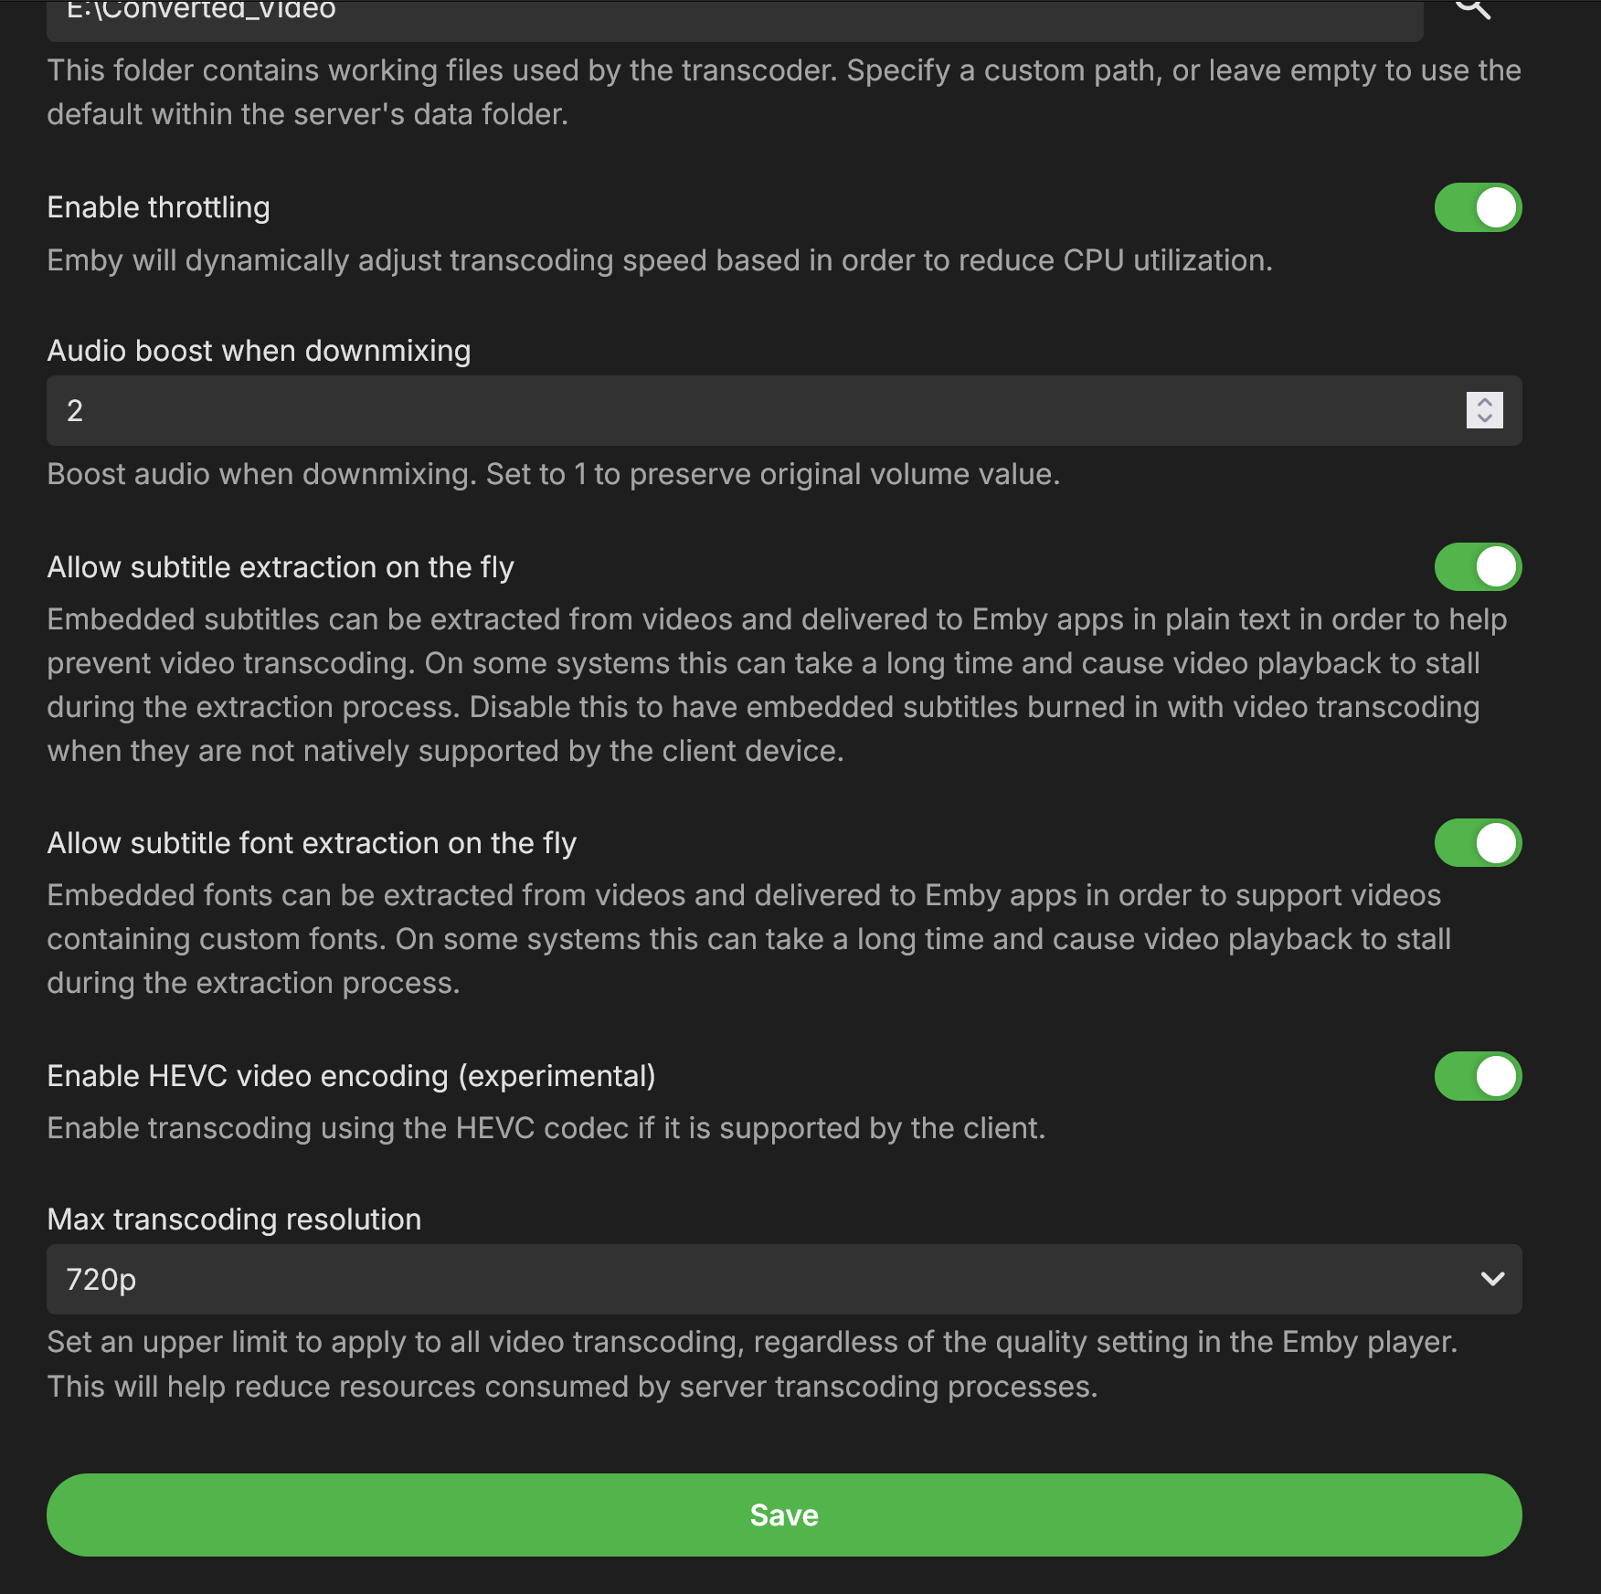Click the "Enable HEVC video encoding (experimental)" label
1601x1594 pixels.
pyautogui.click(x=351, y=1077)
